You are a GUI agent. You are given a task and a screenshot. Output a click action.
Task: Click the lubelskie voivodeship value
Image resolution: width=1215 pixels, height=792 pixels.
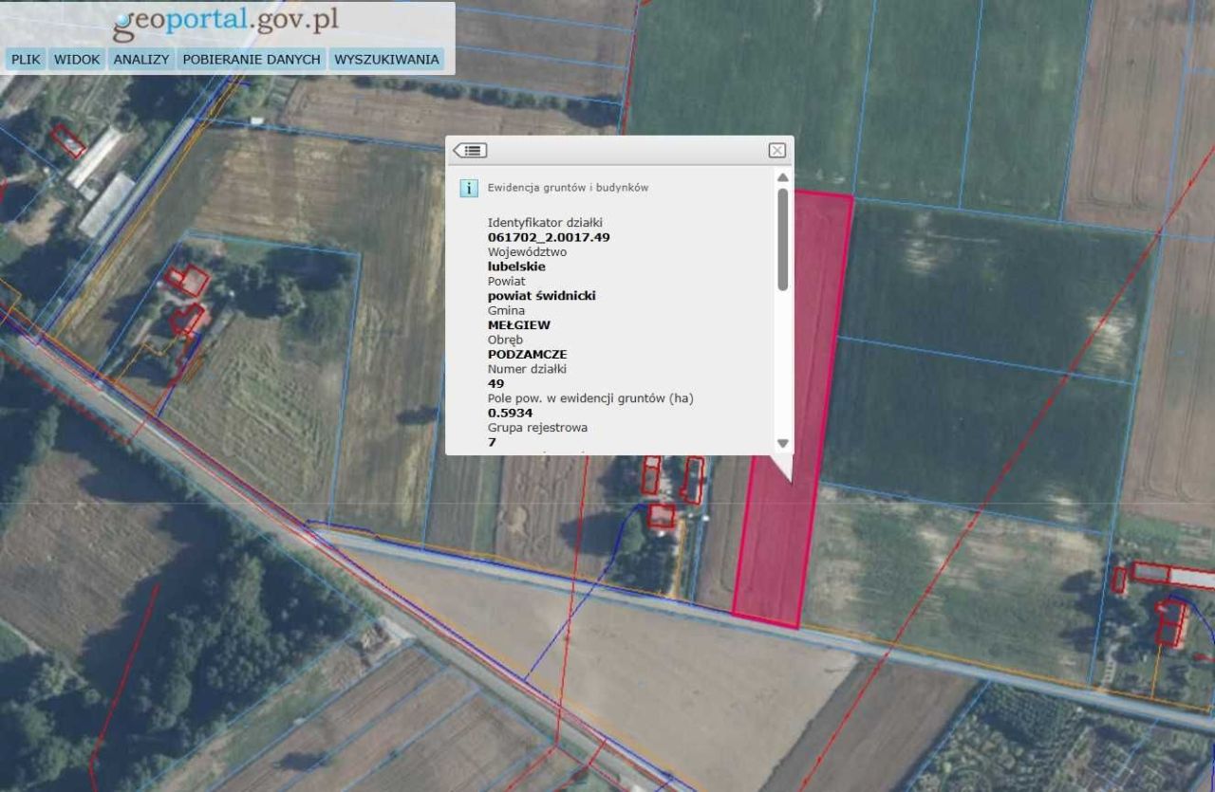click(516, 267)
